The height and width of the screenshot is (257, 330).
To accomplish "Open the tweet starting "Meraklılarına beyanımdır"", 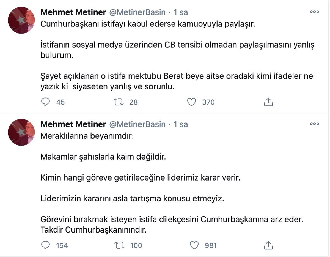I will point(87,136).
